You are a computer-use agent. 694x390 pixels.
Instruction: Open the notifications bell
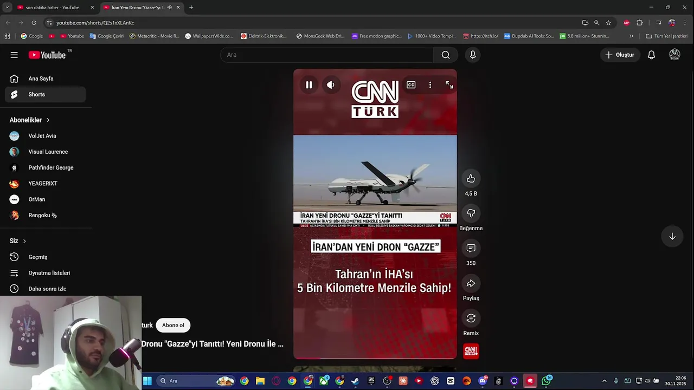coord(651,55)
